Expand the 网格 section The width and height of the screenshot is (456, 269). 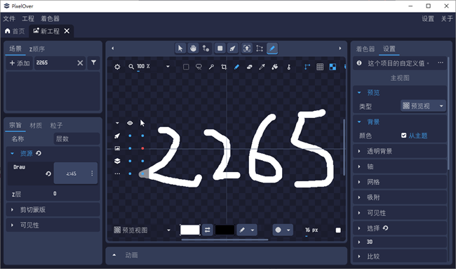coord(400,182)
